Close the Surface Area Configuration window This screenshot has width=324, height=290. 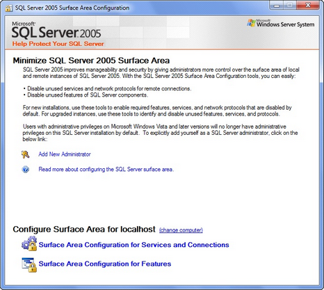coord(308,6)
